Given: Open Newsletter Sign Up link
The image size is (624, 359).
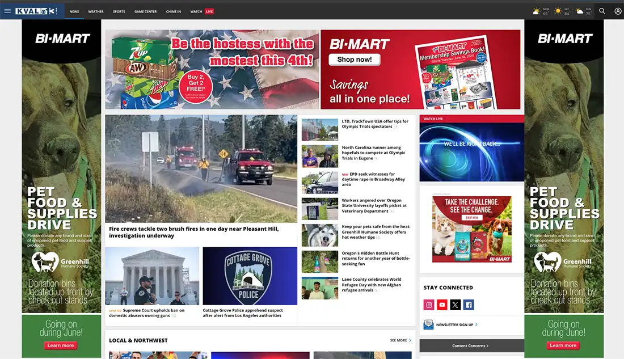Looking at the screenshot, I should point(457,325).
